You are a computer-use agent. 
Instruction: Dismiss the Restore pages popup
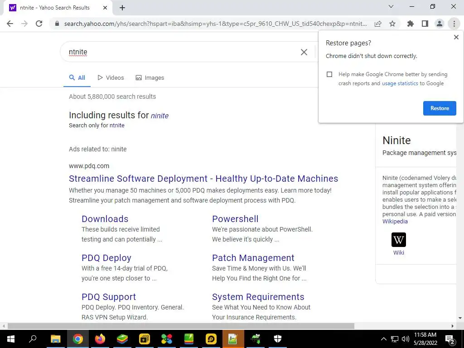point(456,37)
